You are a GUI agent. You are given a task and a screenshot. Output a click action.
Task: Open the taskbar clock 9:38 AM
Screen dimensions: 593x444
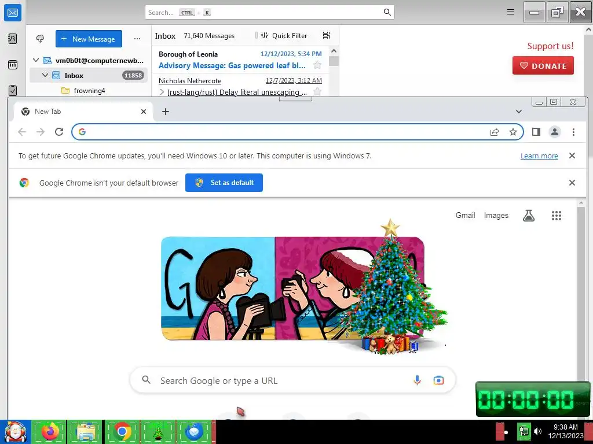[x=566, y=431]
